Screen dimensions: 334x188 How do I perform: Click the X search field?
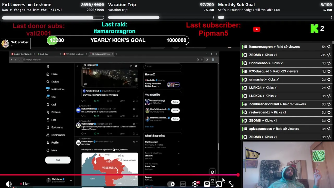pos(162,66)
